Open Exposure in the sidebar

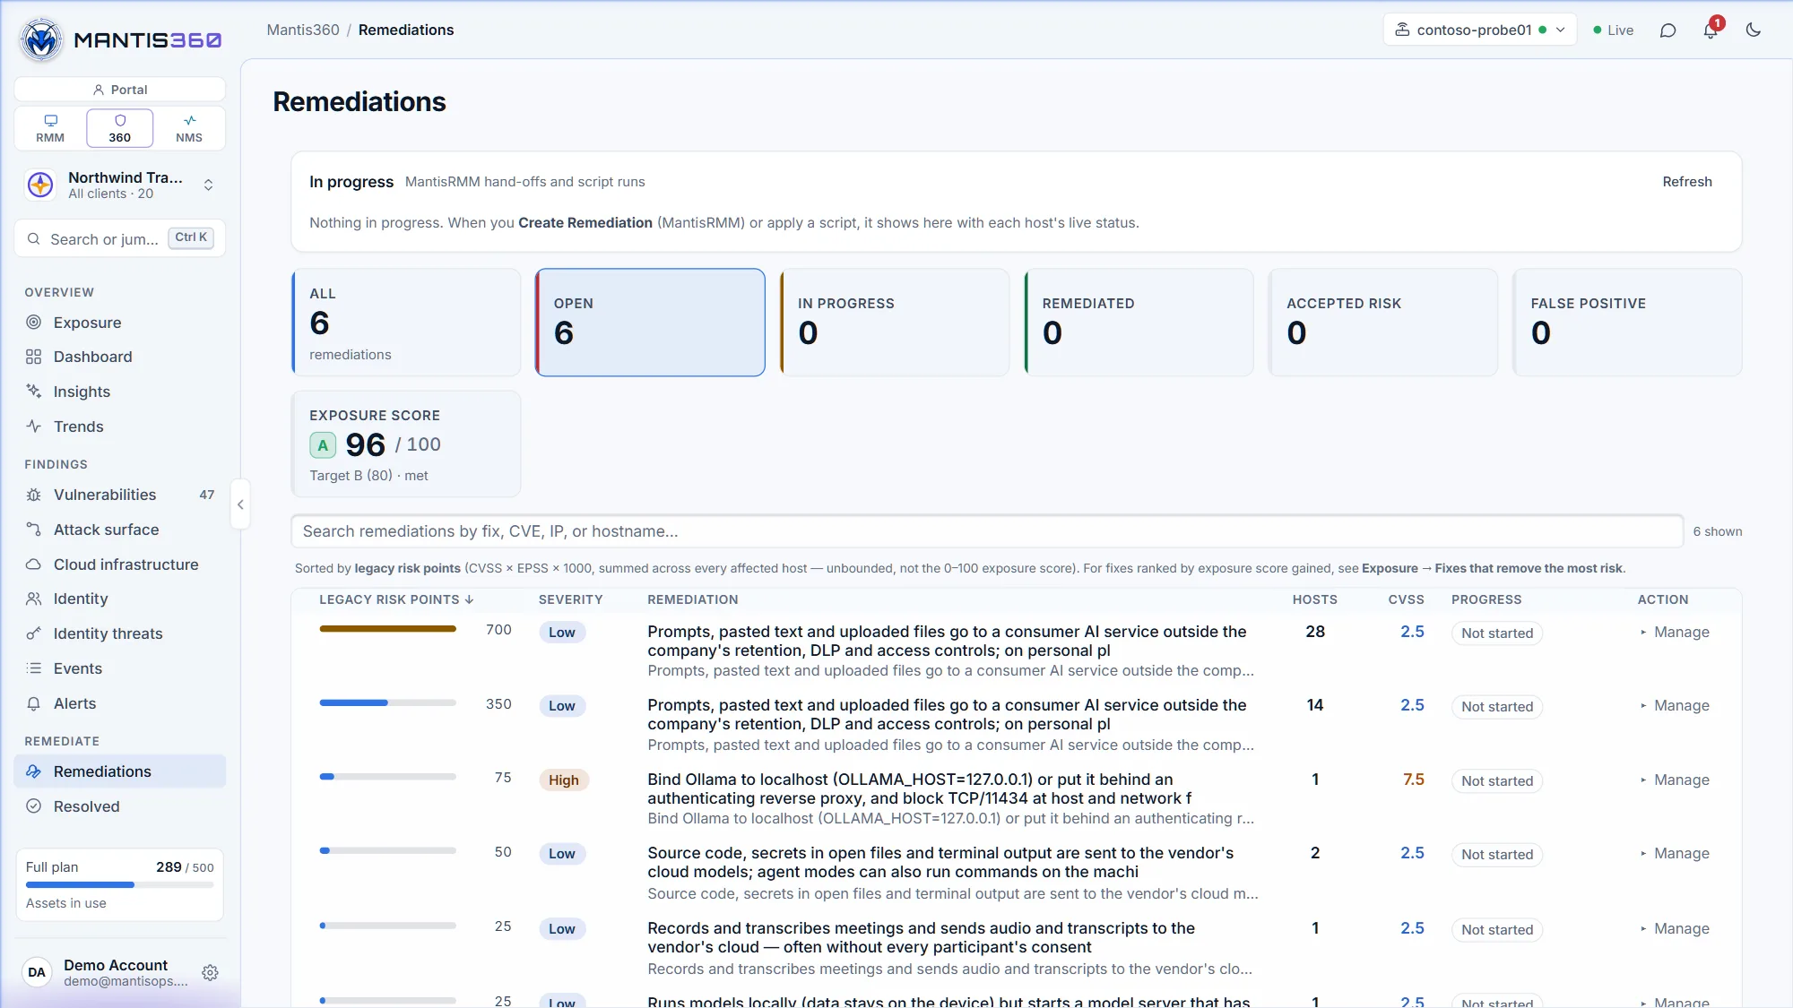(119, 323)
